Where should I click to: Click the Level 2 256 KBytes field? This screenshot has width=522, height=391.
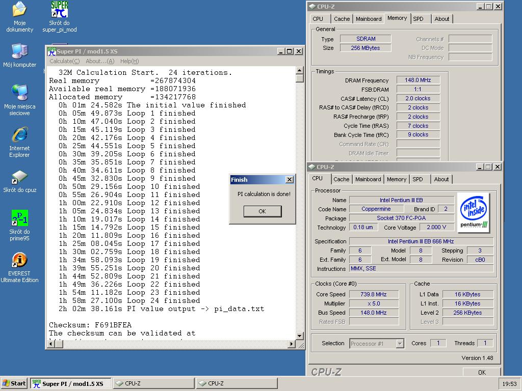click(x=468, y=313)
